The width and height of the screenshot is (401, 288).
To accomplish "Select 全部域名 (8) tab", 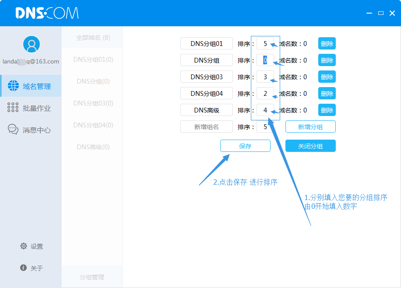I will pyautogui.click(x=93, y=38).
